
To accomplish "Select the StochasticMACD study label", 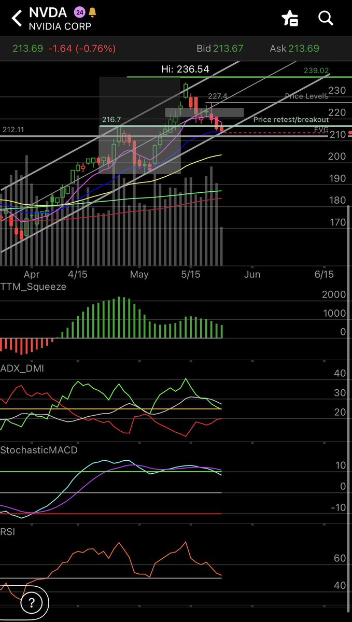I will pos(39,450).
